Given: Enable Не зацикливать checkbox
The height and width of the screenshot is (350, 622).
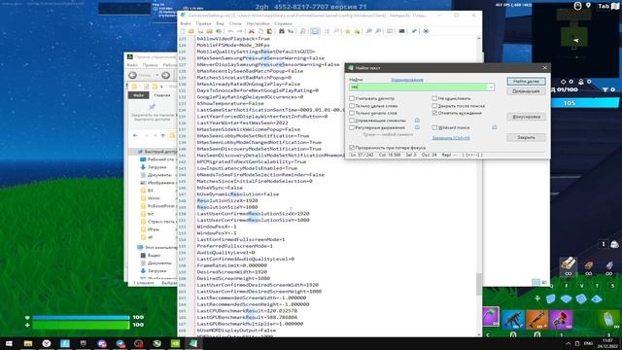Looking at the screenshot, I should point(434,98).
